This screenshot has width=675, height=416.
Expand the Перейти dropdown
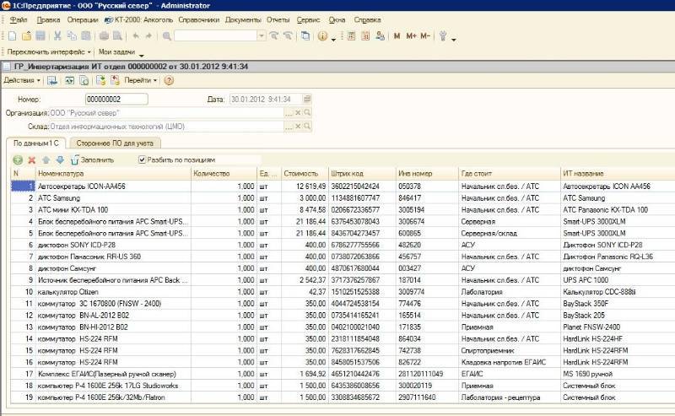click(141, 80)
